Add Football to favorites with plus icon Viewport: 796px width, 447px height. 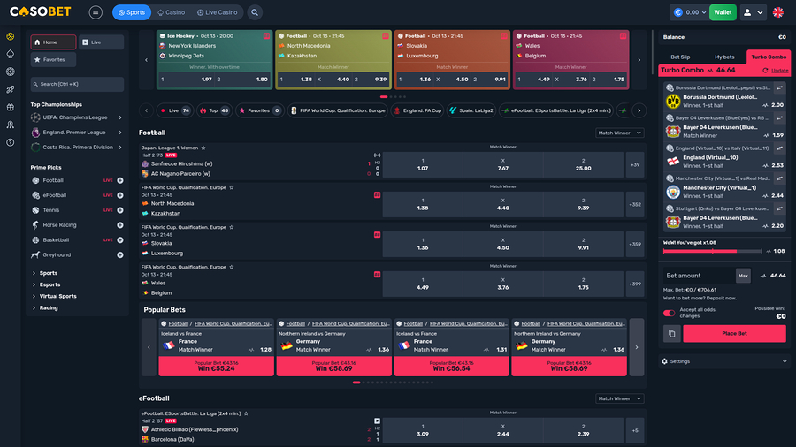pyautogui.click(x=120, y=180)
